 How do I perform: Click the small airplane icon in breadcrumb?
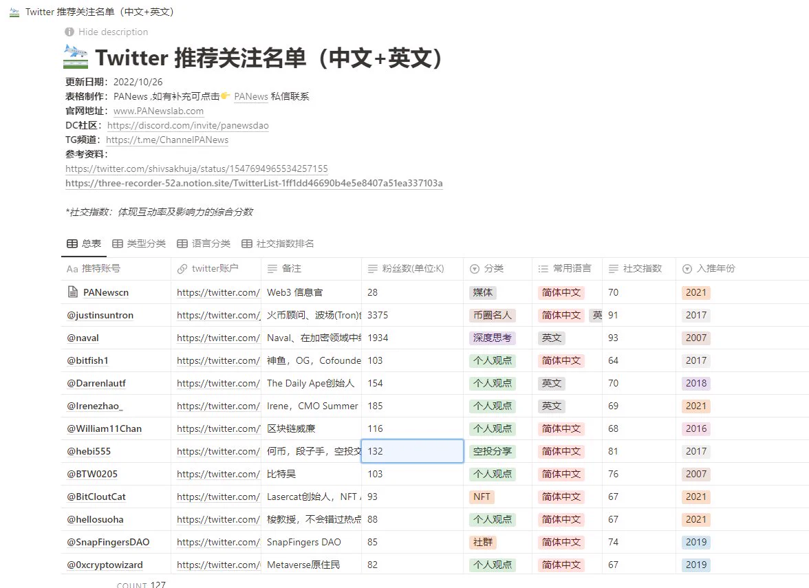[14, 12]
